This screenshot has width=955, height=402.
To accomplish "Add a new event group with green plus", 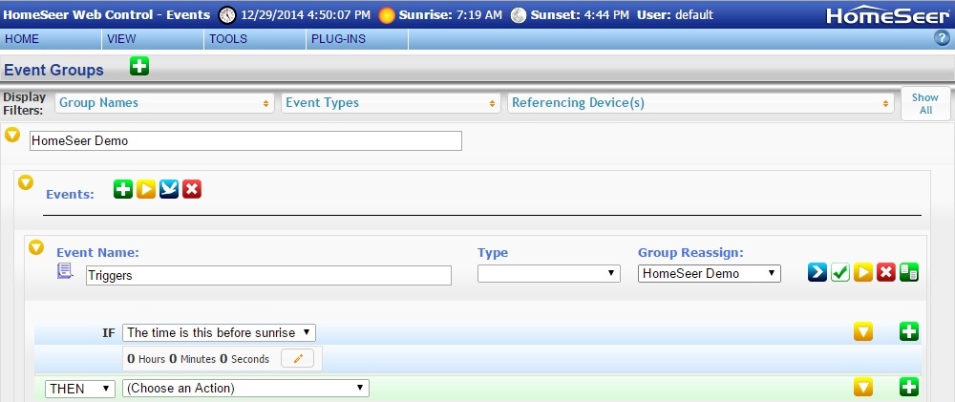I will [139, 66].
